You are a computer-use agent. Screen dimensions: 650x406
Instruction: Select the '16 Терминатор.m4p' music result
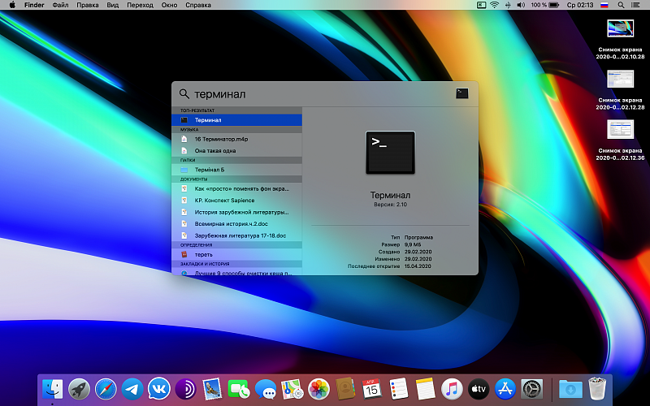tap(221, 139)
